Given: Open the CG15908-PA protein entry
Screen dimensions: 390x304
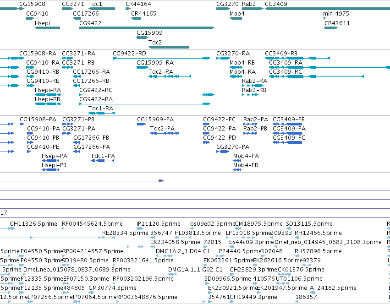Looking at the screenshot, I should tap(22, 124).
